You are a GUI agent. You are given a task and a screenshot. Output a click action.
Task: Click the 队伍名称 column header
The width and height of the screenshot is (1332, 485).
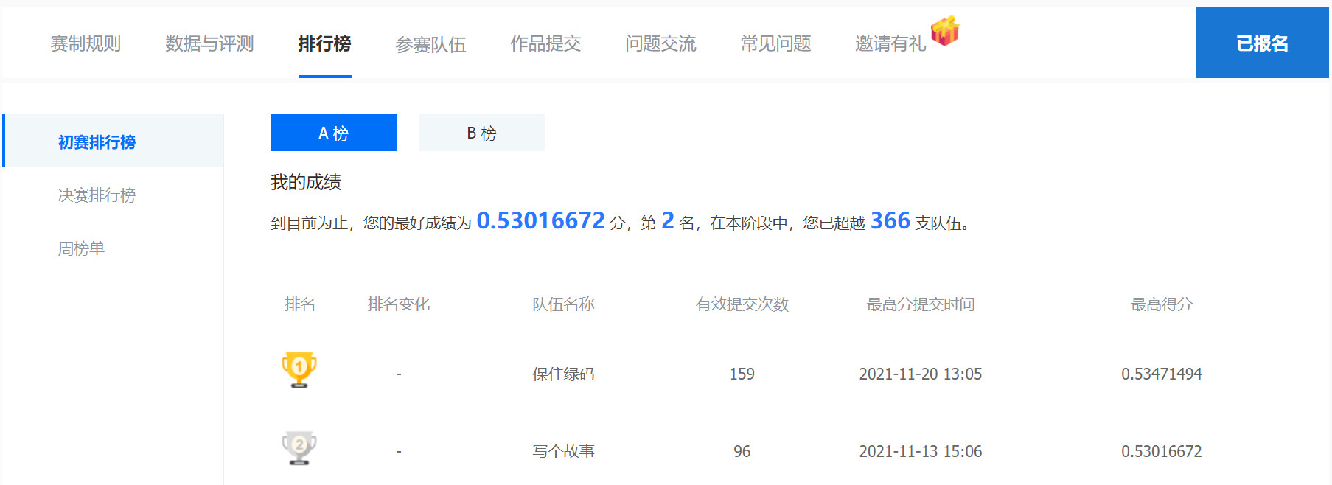click(x=564, y=304)
